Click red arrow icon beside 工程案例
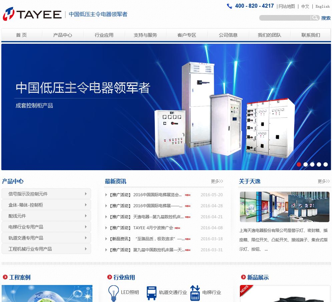 coord(5,277)
